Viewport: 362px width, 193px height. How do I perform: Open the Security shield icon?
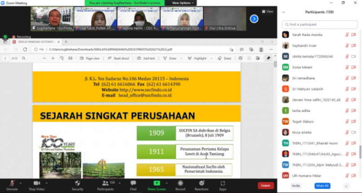78,183
